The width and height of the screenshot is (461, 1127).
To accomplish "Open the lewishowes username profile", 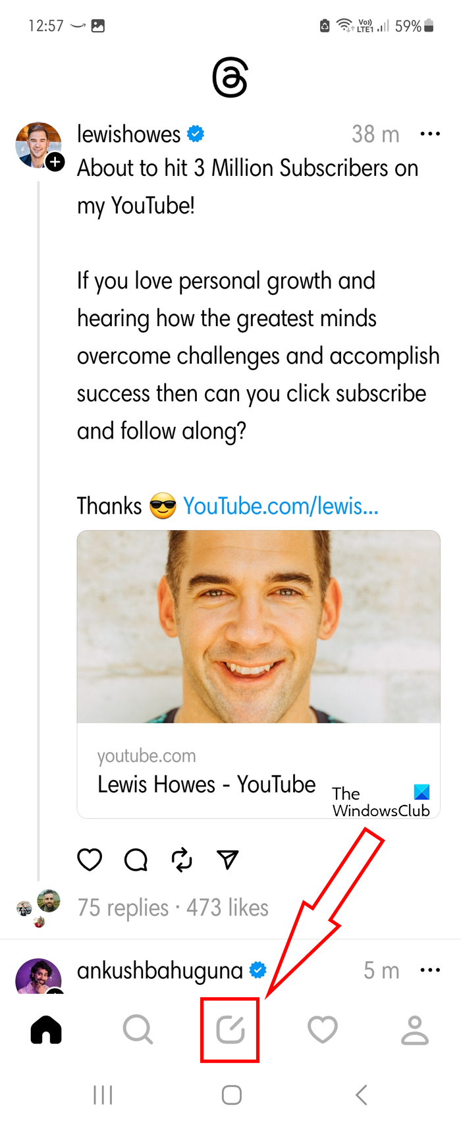I will click(x=128, y=134).
